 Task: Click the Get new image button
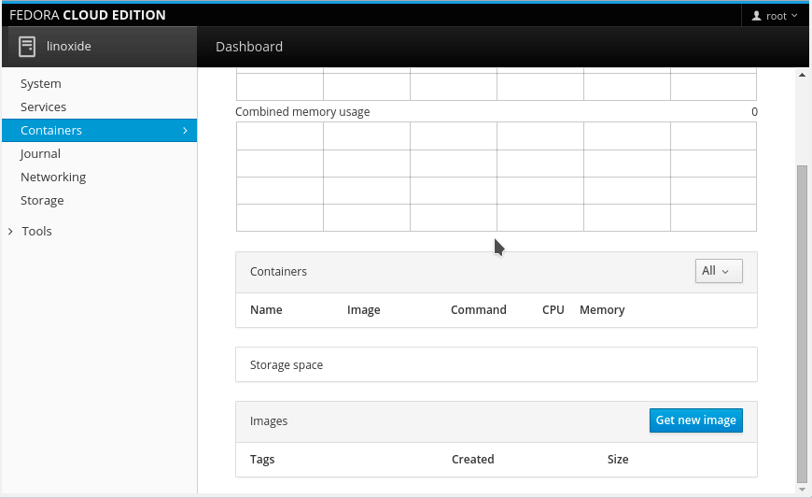(x=695, y=420)
